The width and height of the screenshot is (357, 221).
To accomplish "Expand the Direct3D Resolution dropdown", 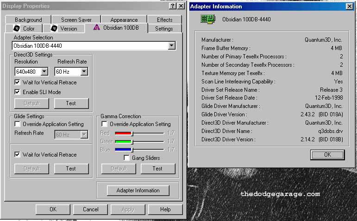I will coord(44,71).
